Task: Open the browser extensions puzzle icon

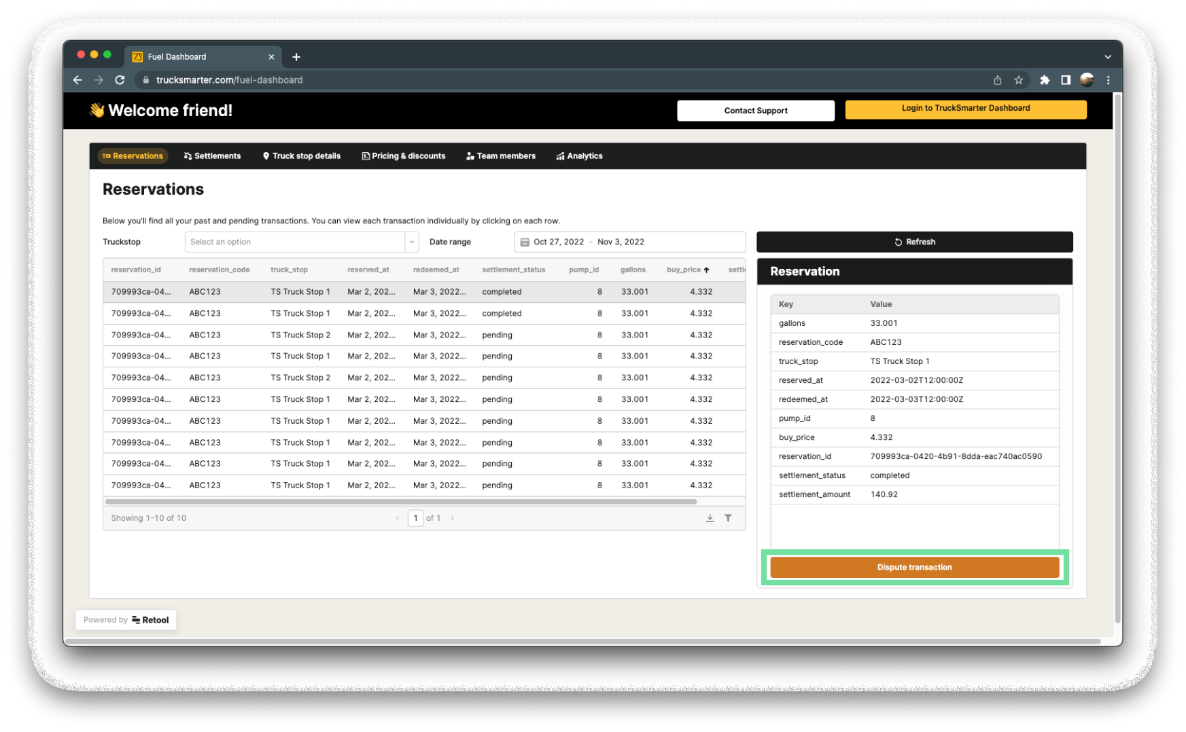Action: 1045,80
